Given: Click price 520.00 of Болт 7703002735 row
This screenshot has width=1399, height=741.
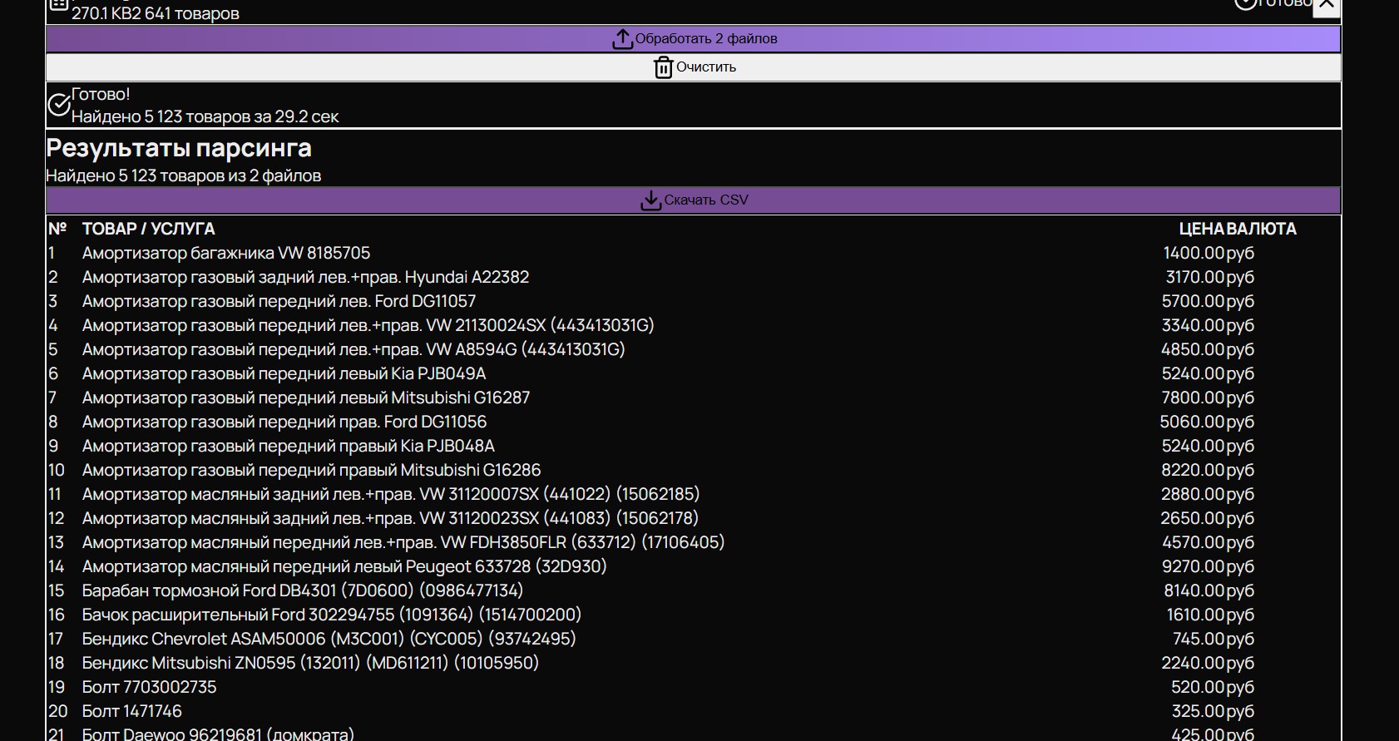Looking at the screenshot, I should point(1198,687).
